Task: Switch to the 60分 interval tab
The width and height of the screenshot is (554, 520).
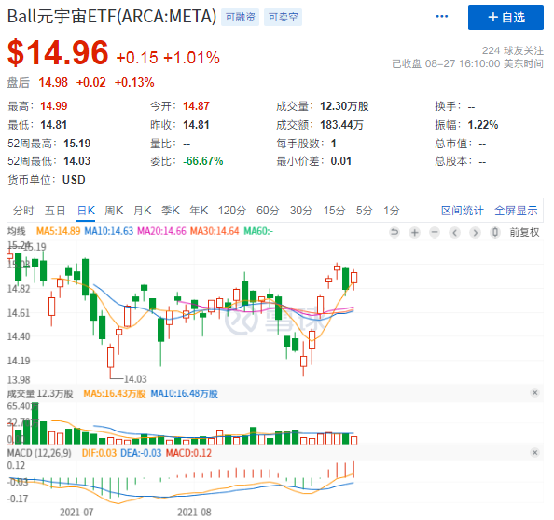Action: [268, 211]
